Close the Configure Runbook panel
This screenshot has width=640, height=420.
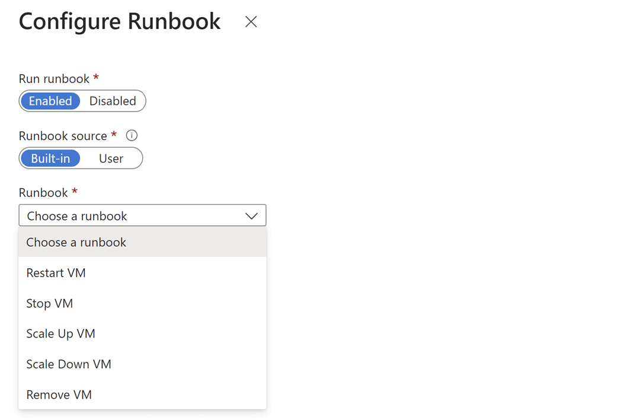[x=251, y=22]
